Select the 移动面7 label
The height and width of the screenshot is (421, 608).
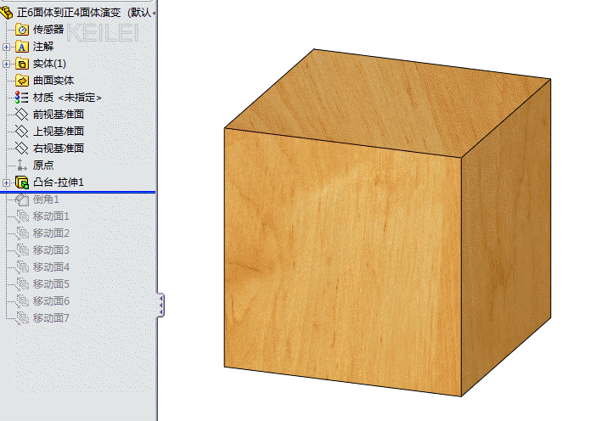click(x=51, y=318)
